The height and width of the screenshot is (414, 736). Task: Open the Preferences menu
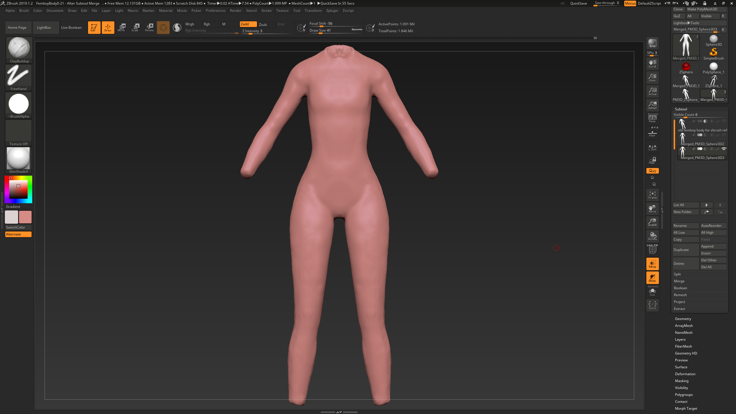pyautogui.click(x=215, y=11)
